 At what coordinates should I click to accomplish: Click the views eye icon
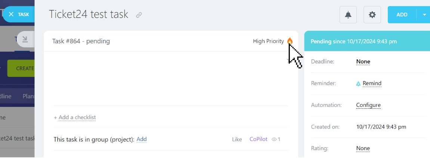(x=274, y=139)
